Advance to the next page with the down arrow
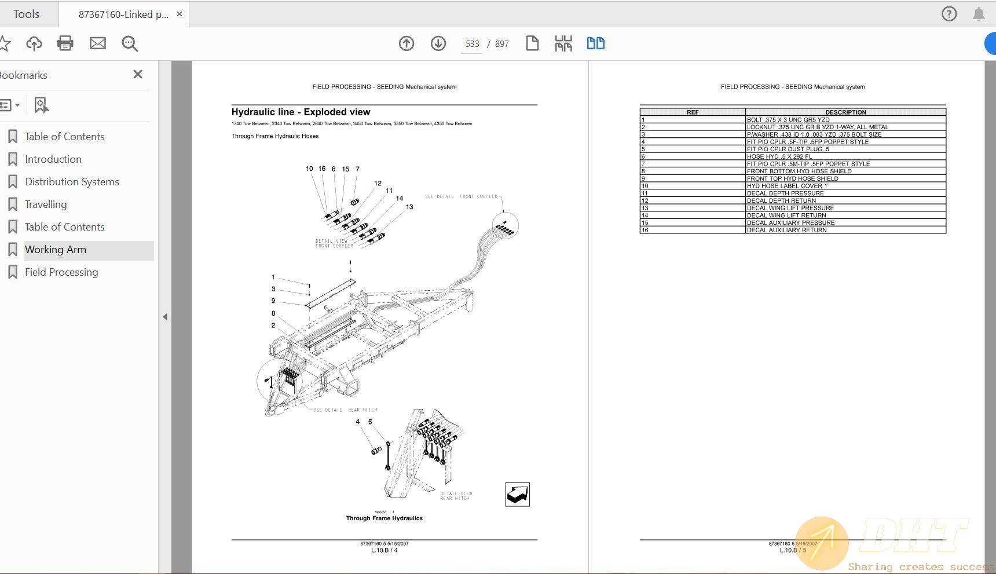 coord(438,43)
